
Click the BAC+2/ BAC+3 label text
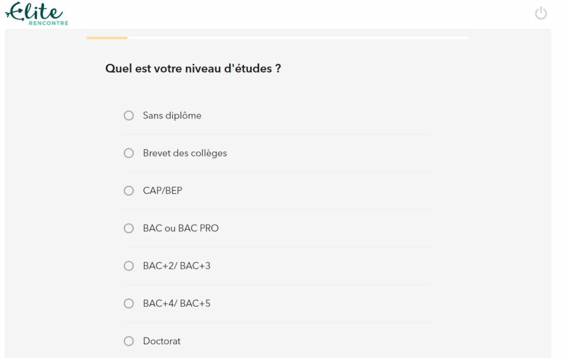tap(177, 266)
